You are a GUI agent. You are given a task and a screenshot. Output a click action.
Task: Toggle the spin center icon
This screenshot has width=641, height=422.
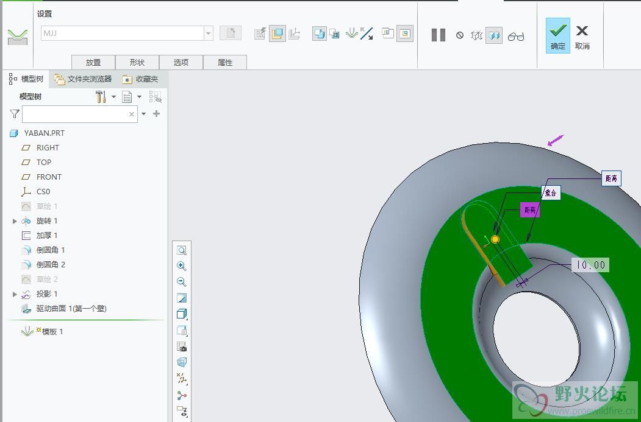coord(182,395)
